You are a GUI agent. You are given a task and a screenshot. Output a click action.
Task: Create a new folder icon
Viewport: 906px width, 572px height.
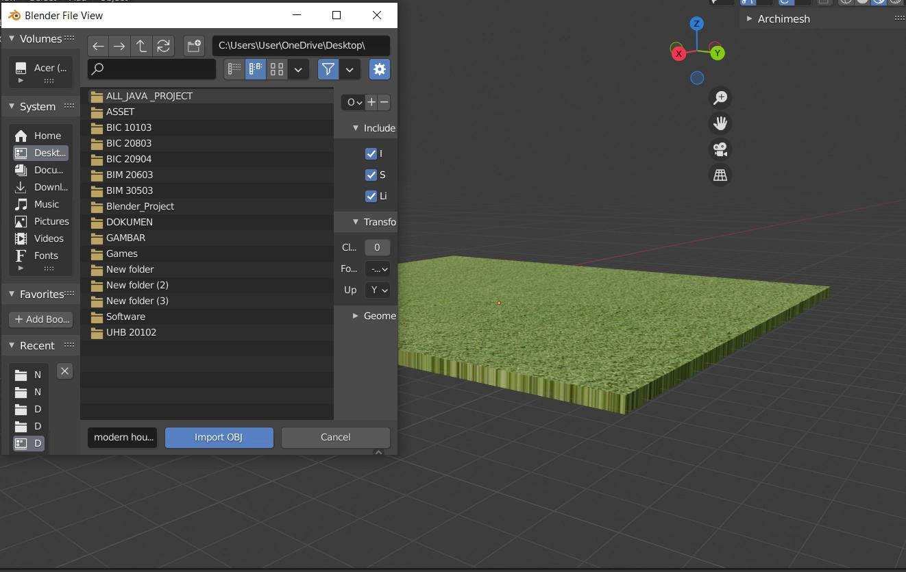click(194, 46)
